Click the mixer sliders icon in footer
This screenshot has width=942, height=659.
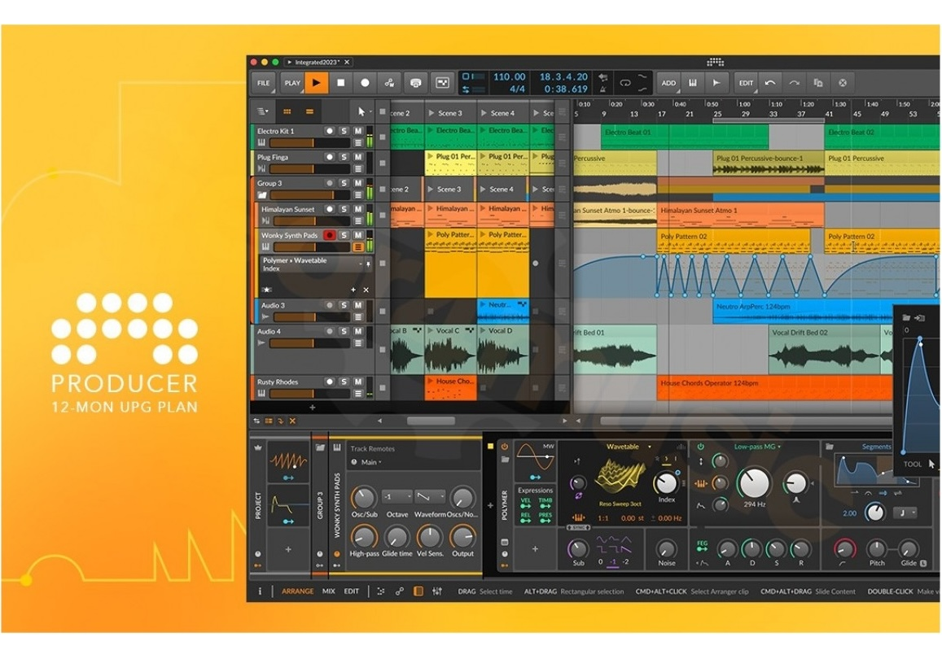tap(437, 591)
